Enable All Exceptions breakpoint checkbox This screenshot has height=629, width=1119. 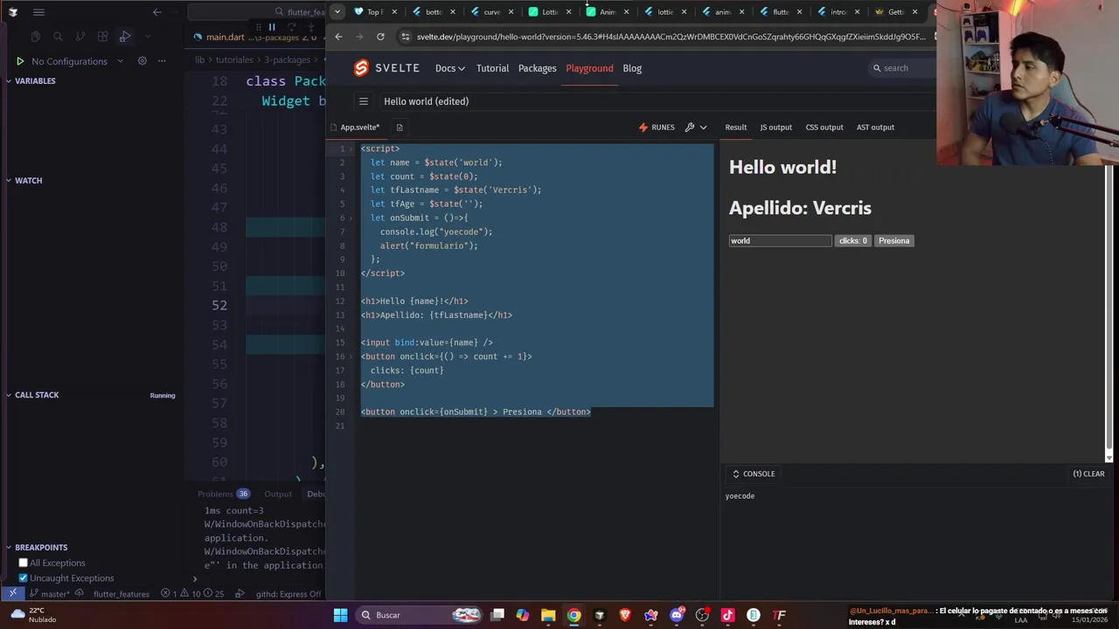(x=24, y=563)
